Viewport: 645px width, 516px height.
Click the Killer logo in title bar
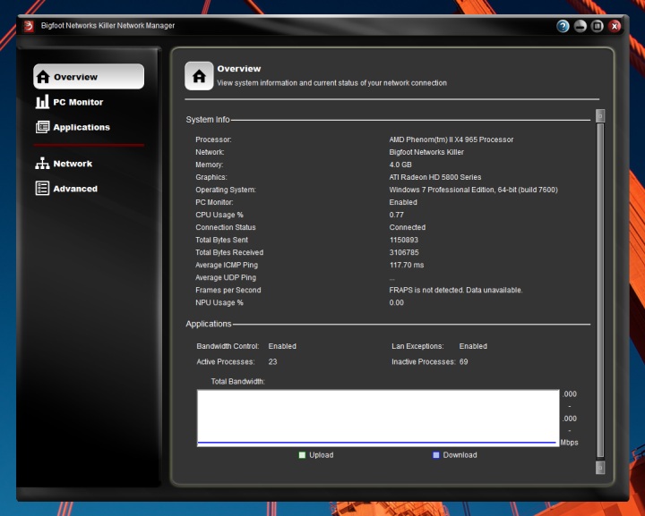pos(29,26)
